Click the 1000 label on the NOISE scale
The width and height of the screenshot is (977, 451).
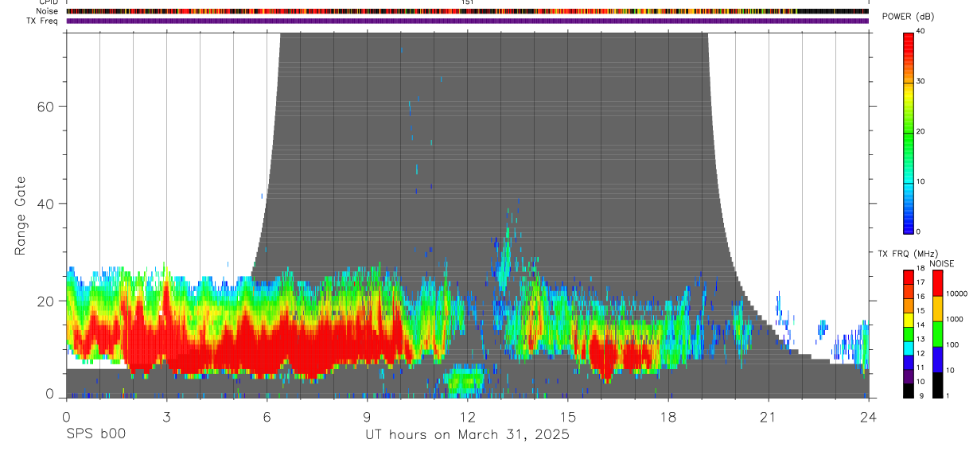click(x=953, y=320)
